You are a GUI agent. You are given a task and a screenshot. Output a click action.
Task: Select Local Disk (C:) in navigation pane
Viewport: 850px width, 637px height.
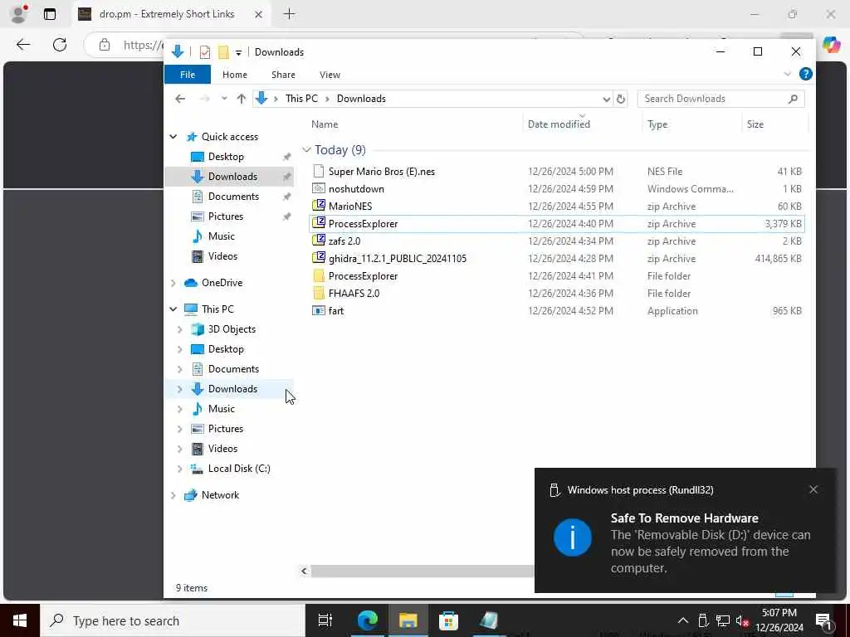coord(239,469)
